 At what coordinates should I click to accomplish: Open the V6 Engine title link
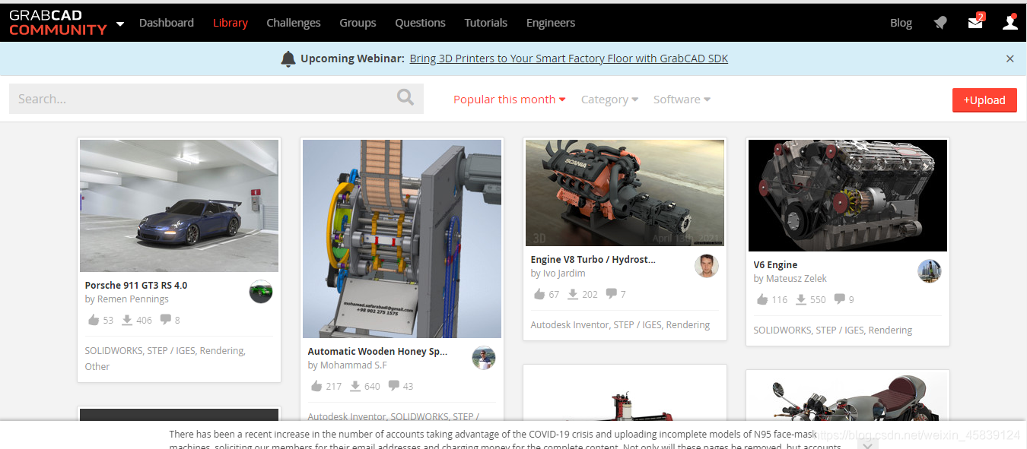click(x=775, y=265)
